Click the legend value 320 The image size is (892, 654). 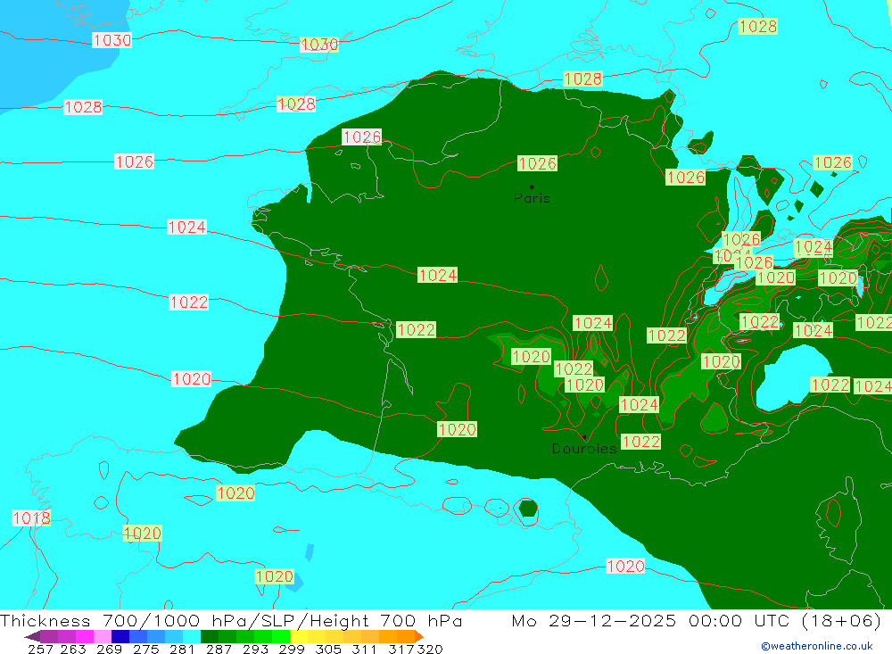(x=430, y=649)
